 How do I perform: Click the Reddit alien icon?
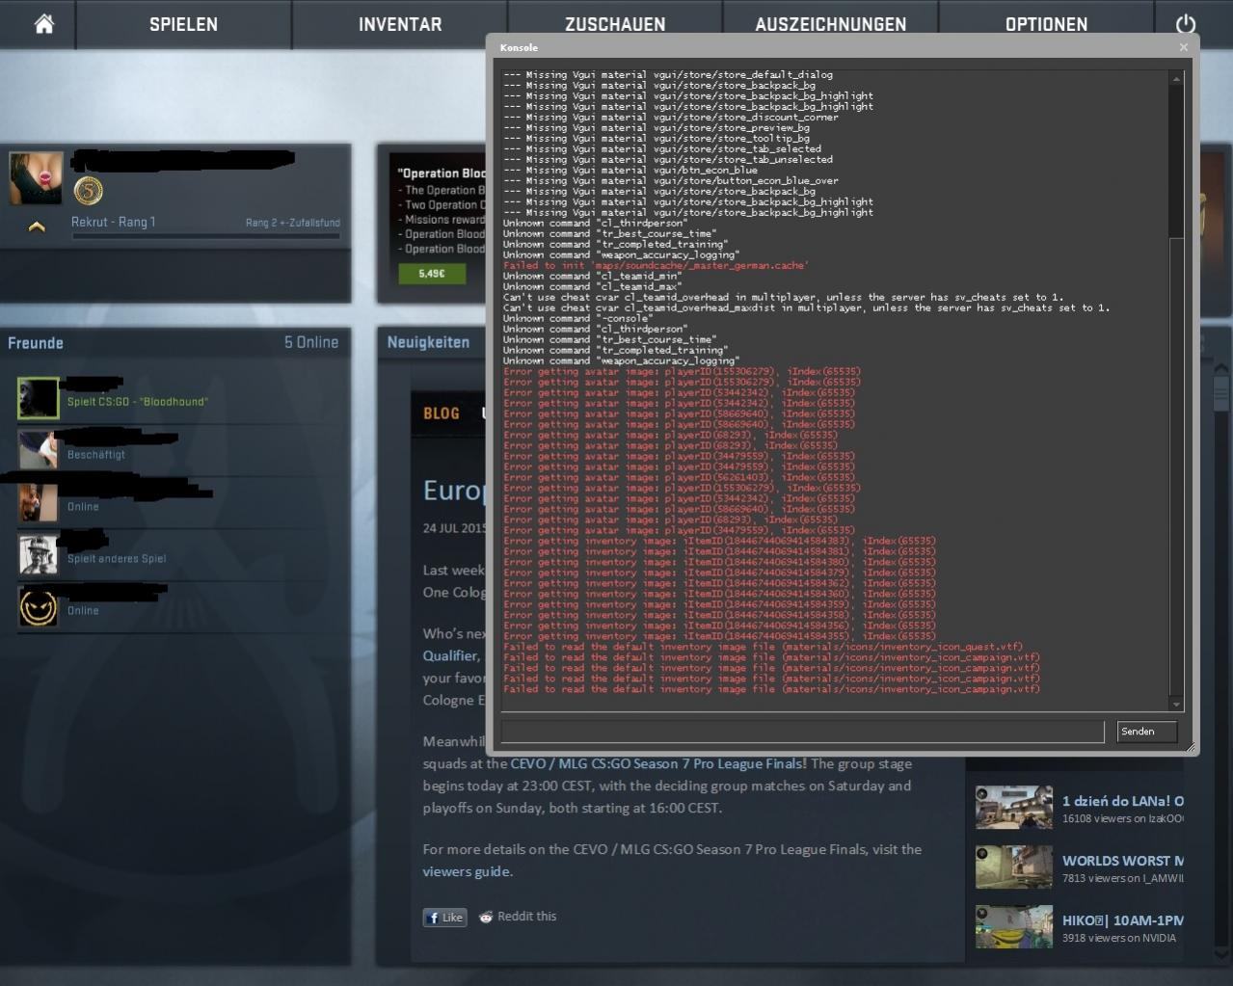click(486, 917)
